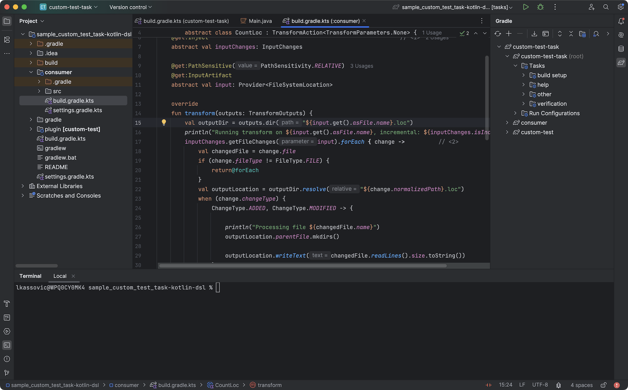Screen dimensions: 628x390
Task: Click the Debug bug icon
Action: (x=540, y=7)
